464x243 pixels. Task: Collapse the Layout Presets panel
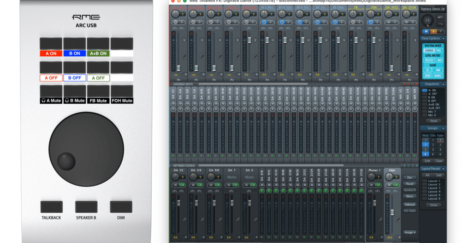(x=443, y=169)
